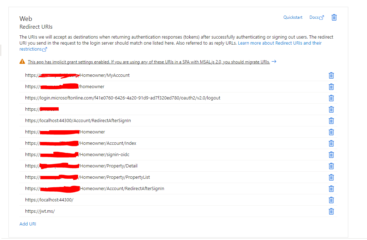Viewport: 367px width, 240px height.
Task: Delete the login.microsoftonline.com logout URI
Action: click(x=331, y=98)
